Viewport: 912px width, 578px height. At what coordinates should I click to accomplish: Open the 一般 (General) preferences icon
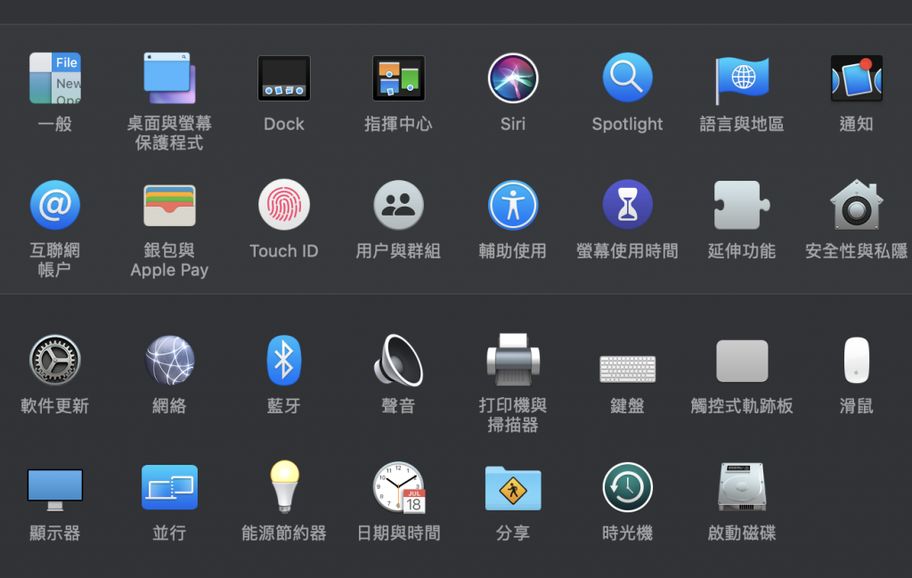coord(55,78)
